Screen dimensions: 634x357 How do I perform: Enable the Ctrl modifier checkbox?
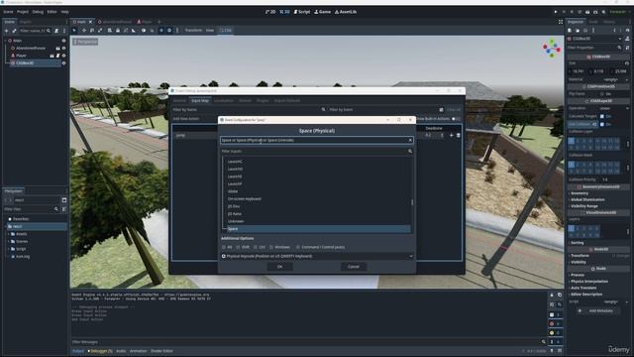pyautogui.click(x=256, y=247)
